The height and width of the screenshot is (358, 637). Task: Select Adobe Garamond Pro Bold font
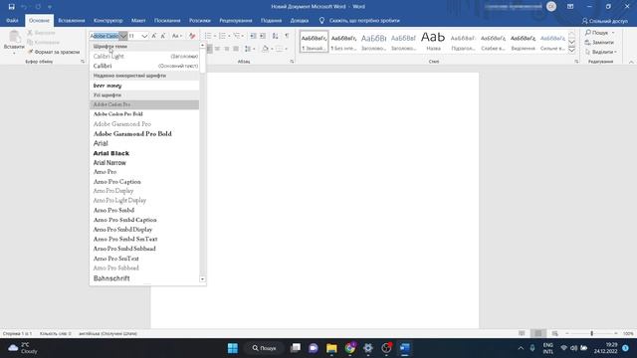click(x=144, y=133)
